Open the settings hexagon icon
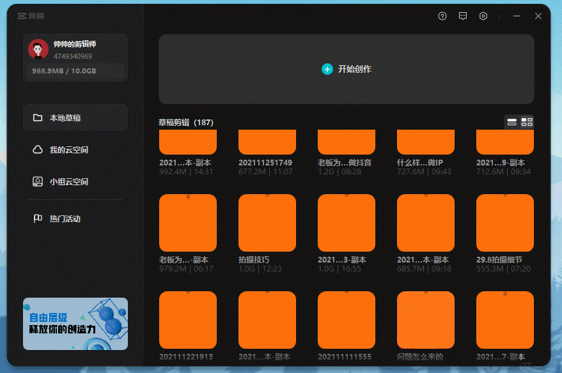 483,16
